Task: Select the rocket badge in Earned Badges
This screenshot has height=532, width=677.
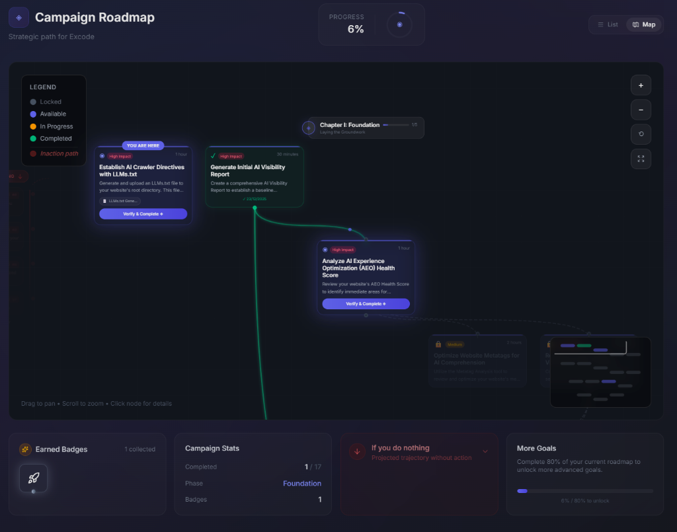Action: click(x=33, y=478)
